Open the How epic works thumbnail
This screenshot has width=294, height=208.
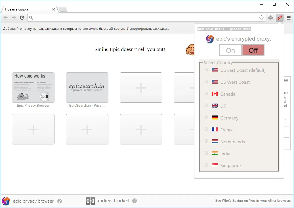point(33,87)
